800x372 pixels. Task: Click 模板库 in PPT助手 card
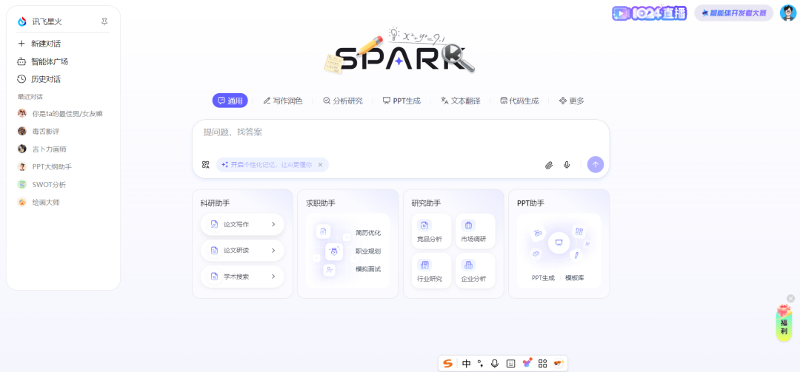575,278
